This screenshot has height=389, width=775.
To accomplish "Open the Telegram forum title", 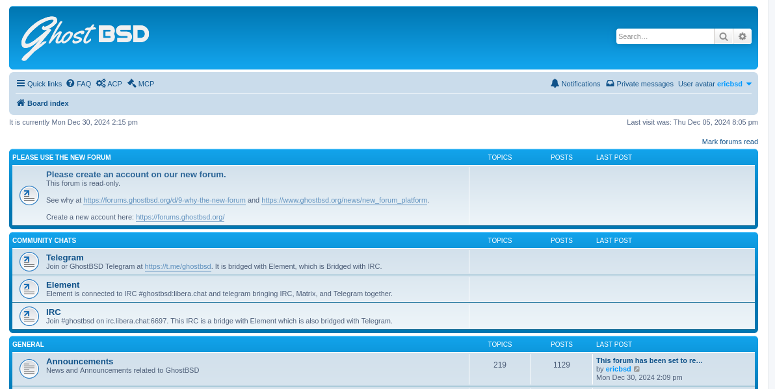I will (65, 257).
